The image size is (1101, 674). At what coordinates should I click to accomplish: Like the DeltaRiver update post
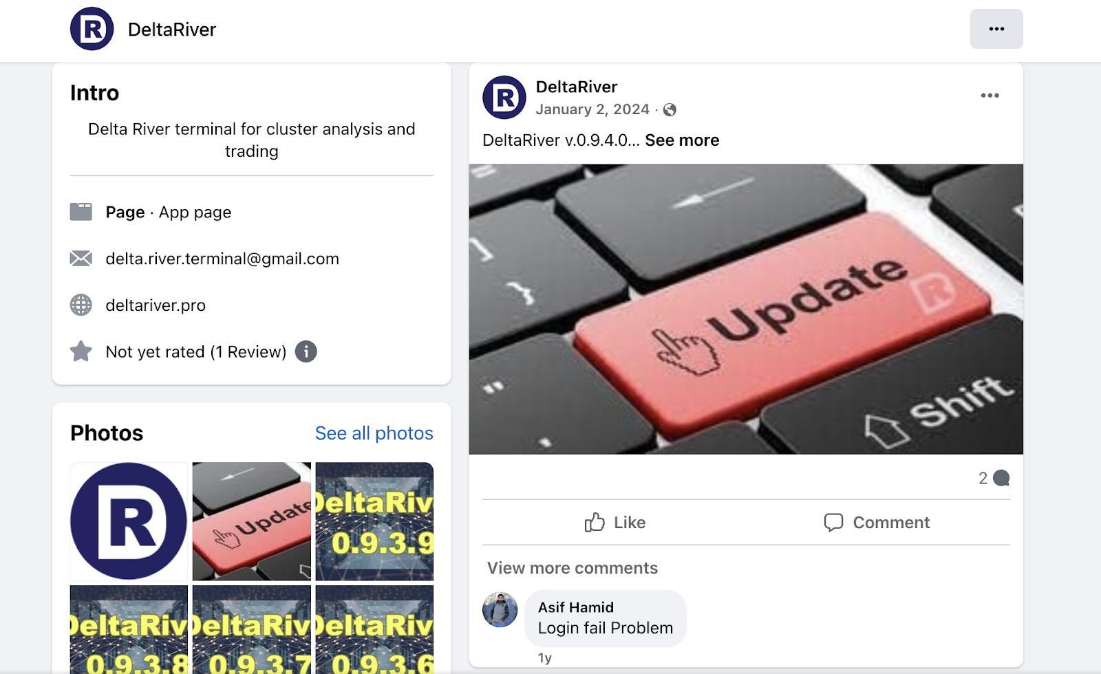(x=614, y=523)
